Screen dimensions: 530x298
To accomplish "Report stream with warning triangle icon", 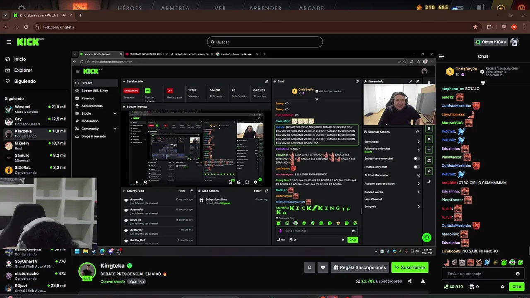I will point(423,281).
